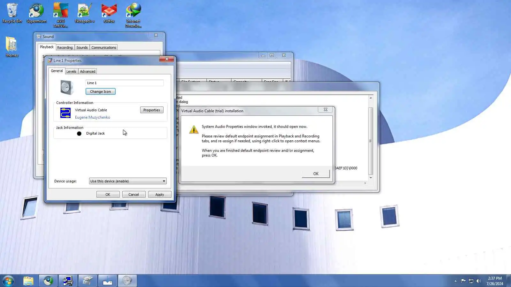Click Apply in Line 1 Properties
Image resolution: width=511 pixels, height=287 pixels.
160,195
